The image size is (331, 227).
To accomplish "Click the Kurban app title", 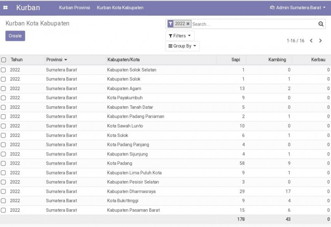I will coord(28,7).
